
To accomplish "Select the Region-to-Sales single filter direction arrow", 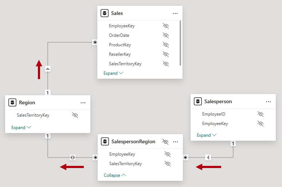I will point(48,69).
